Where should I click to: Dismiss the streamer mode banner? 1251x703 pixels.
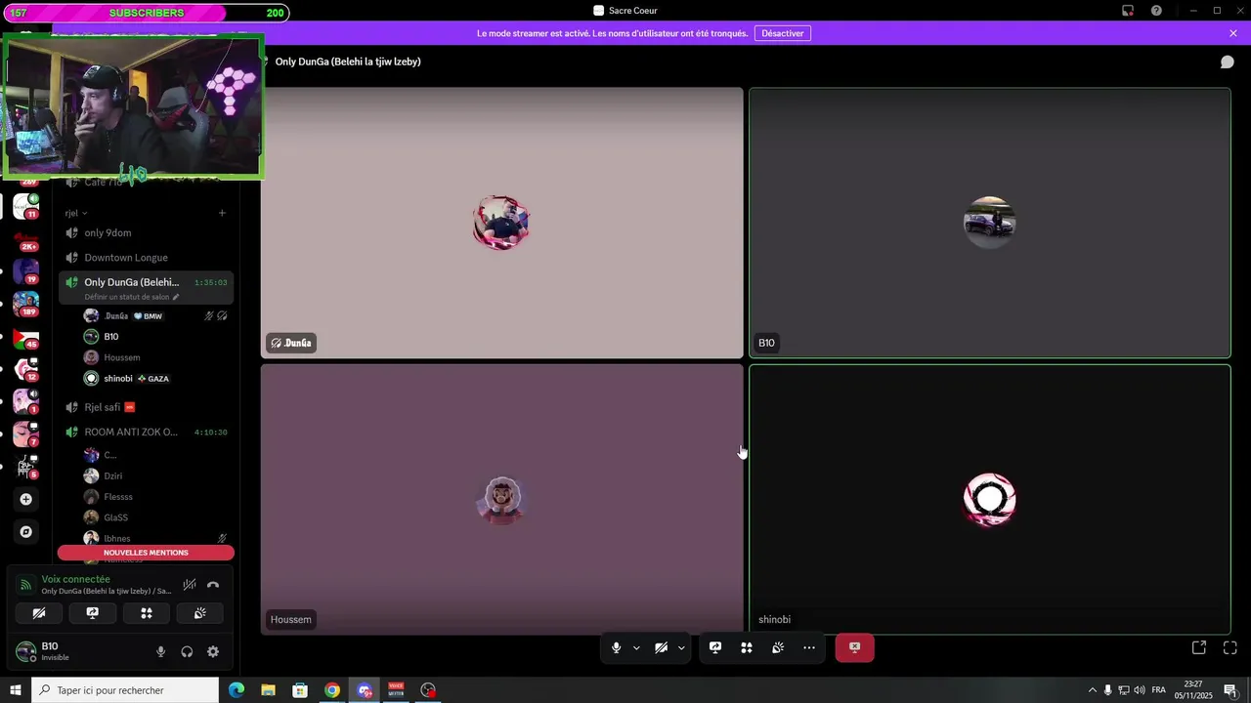coord(1233,33)
